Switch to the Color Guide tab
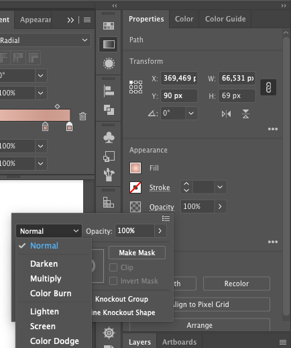Viewport: 291px width, 348px height. 225,19
